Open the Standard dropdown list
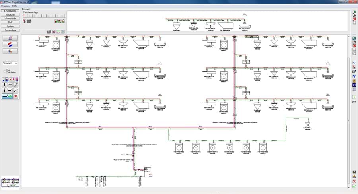The image size is (358, 194). (x=10, y=63)
